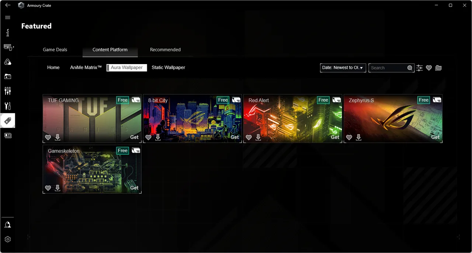Open the Static Wallpaper sub-tab
This screenshot has height=253, width=472.
(169, 68)
